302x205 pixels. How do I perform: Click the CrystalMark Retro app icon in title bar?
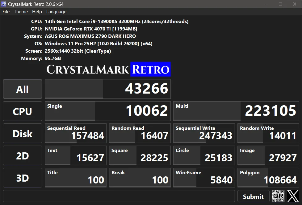click(x=4, y=4)
